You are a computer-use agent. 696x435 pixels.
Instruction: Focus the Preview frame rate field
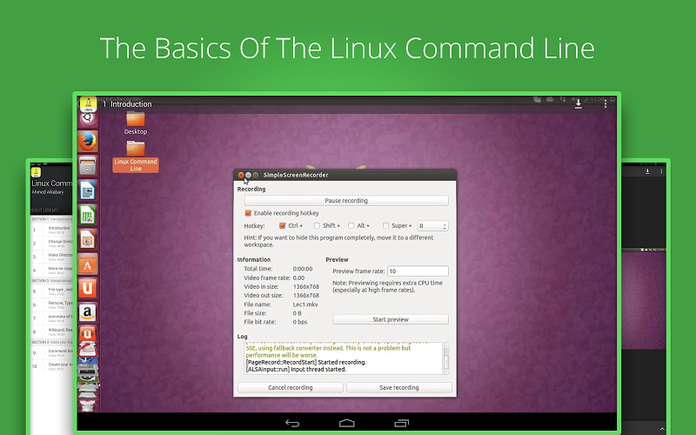418,271
